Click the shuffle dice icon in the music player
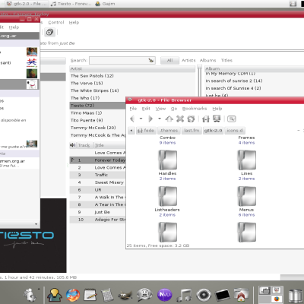The image size is (304, 304). 49,32
